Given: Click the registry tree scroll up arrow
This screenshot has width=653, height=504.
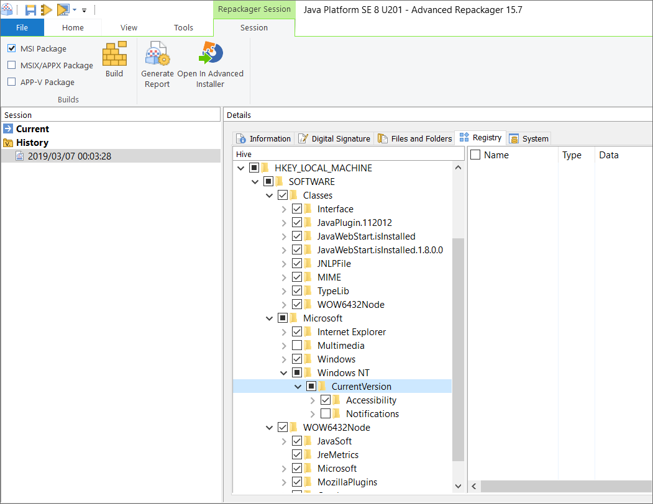Looking at the screenshot, I should [x=458, y=168].
